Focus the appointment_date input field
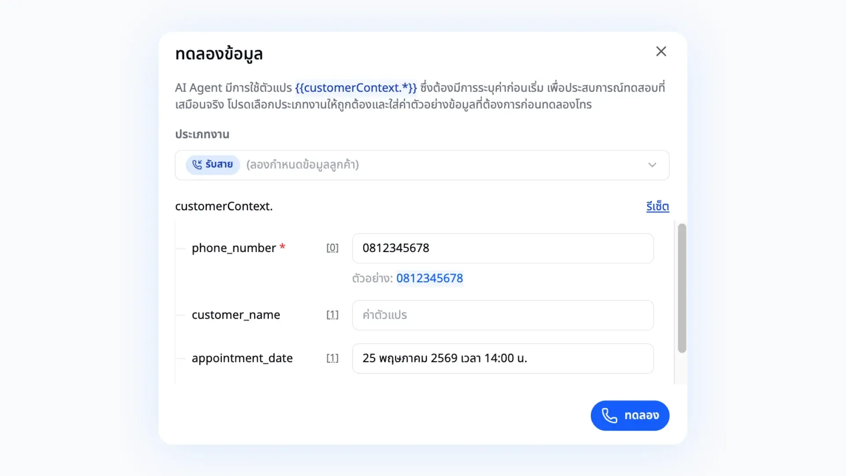The width and height of the screenshot is (846, 476). click(503, 358)
